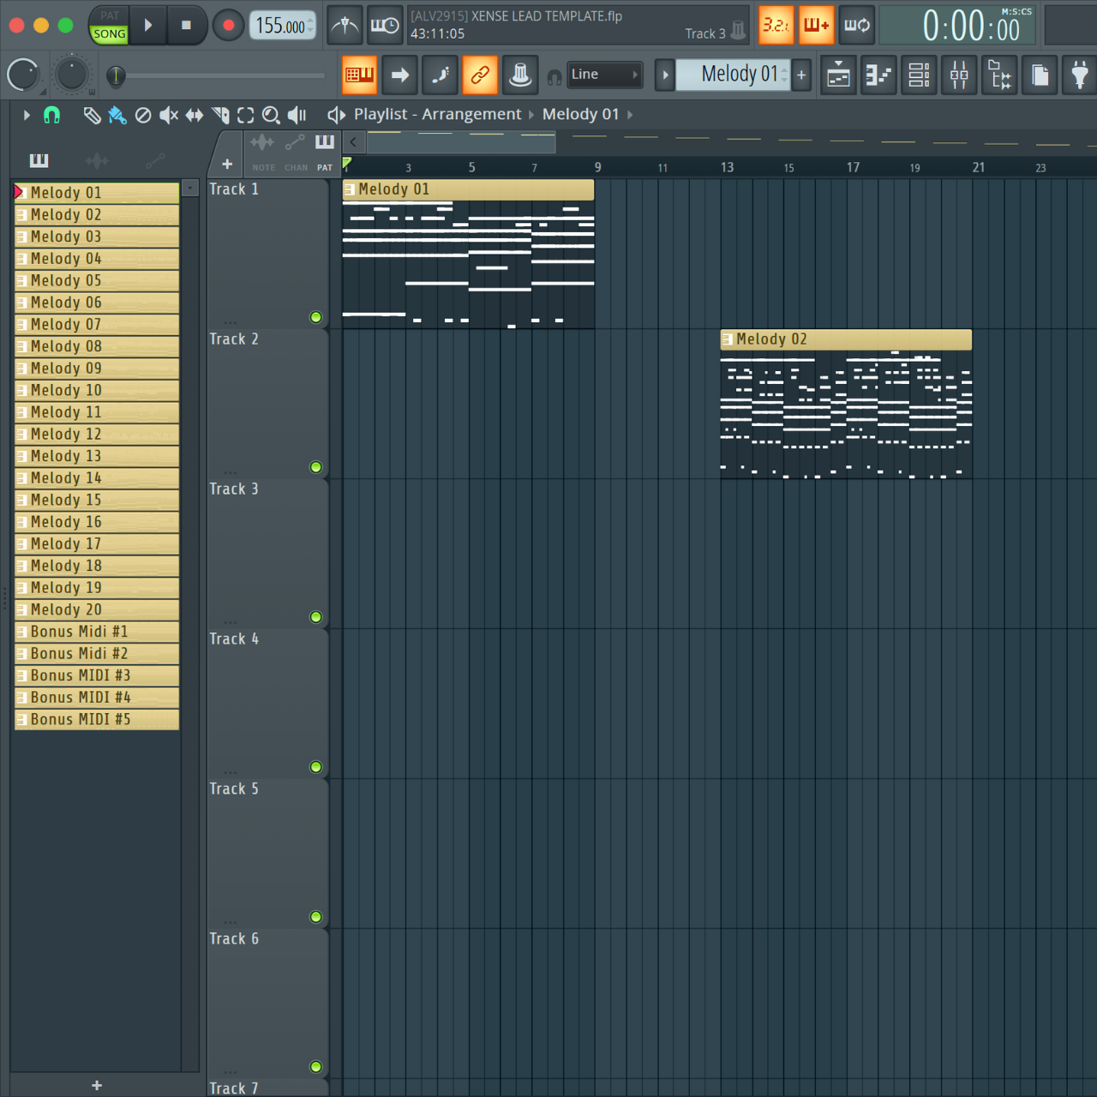Open the Line snap dropdown
This screenshot has width=1097, height=1097.
pyautogui.click(x=605, y=75)
